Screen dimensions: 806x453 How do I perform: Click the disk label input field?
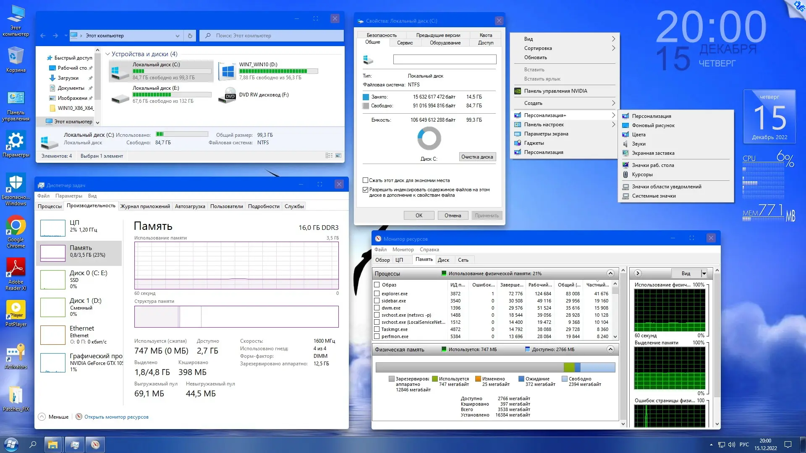(x=445, y=60)
